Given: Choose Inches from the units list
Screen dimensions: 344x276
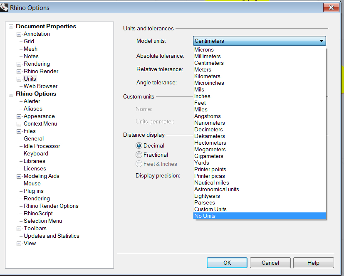Looking at the screenshot, I should coord(259,96).
